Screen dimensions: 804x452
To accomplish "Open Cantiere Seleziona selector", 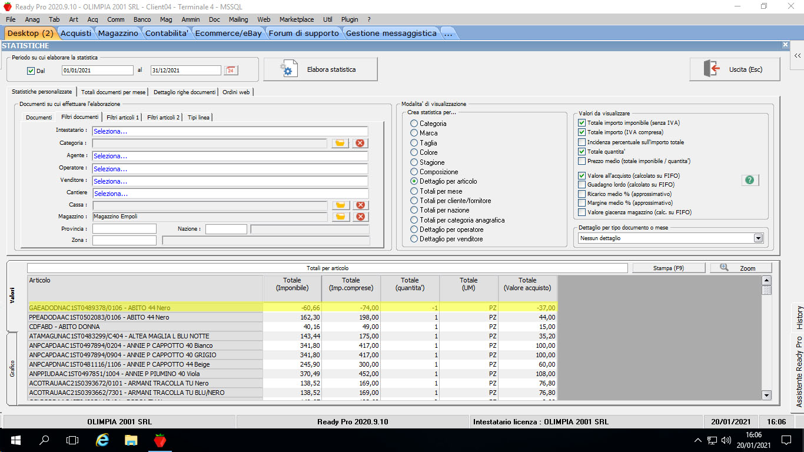I will point(230,194).
